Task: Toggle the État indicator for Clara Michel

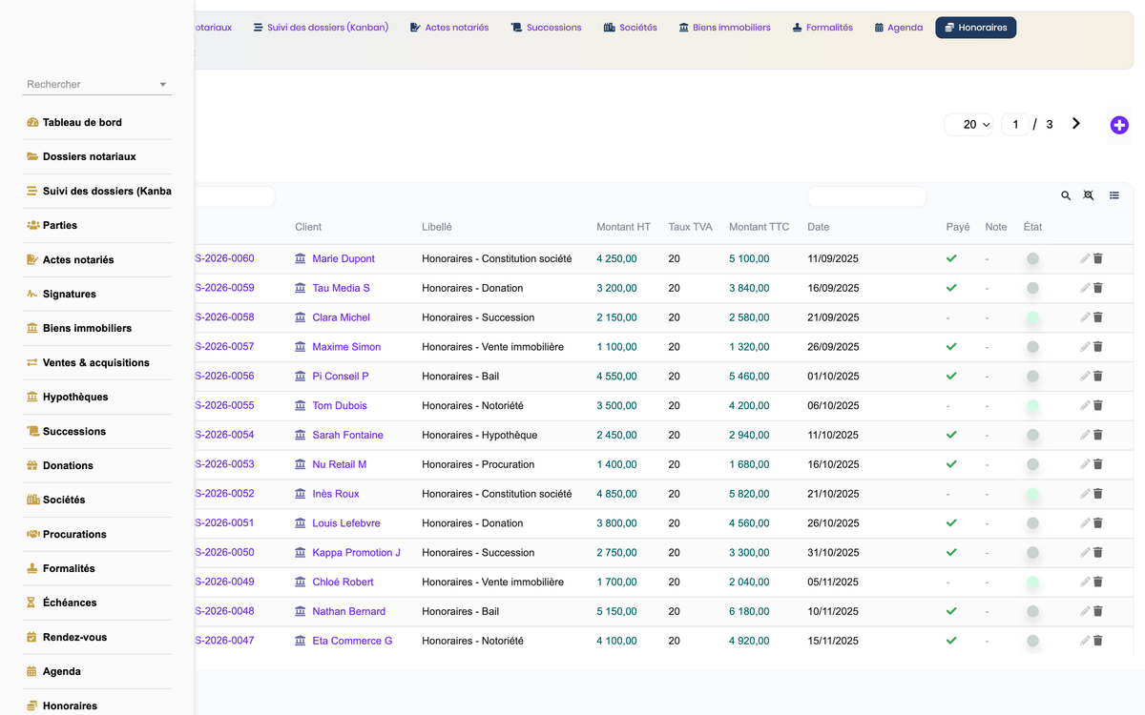Action: click(1032, 317)
